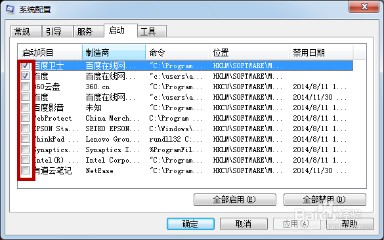Cancel using the 取消 button
384x240 pixels.
[x=244, y=224]
